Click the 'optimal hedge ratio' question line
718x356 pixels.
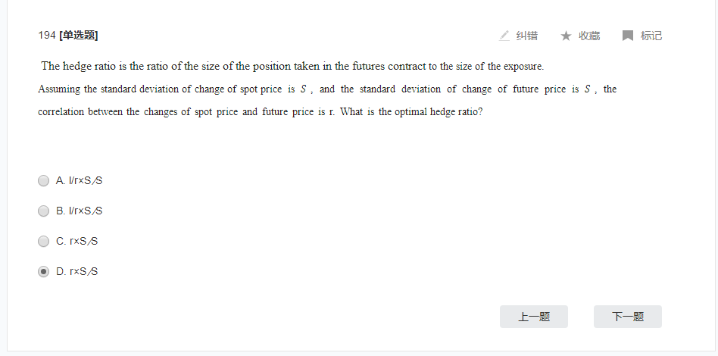(260, 112)
